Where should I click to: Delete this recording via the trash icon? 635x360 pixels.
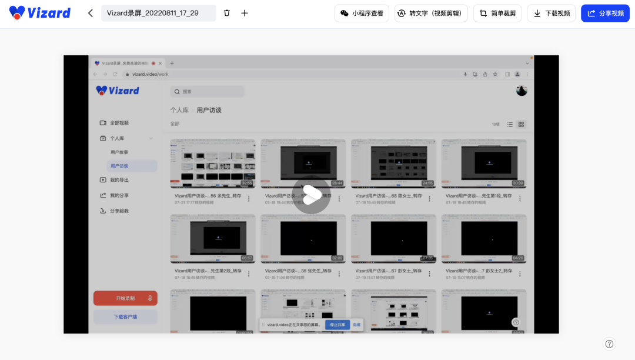[x=226, y=12]
